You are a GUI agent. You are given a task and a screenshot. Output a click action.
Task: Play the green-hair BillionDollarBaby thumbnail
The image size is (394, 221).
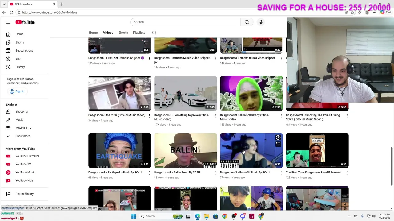click(251, 93)
